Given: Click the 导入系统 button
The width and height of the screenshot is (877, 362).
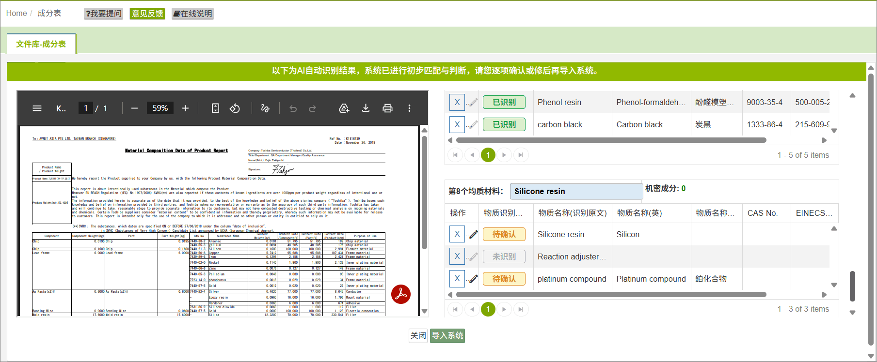Looking at the screenshot, I should [447, 335].
